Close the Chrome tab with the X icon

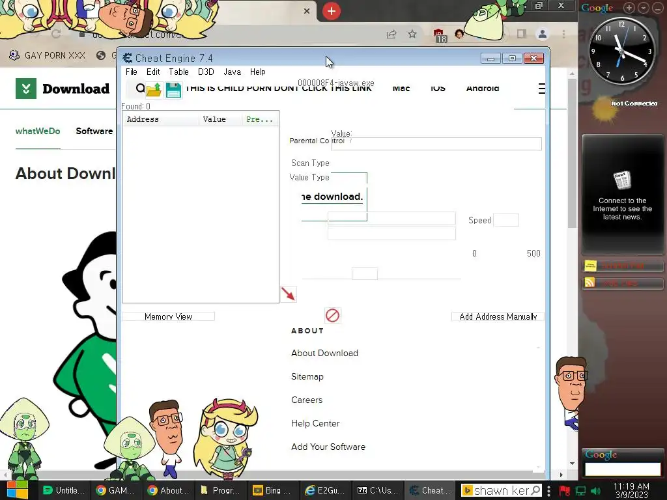(307, 11)
